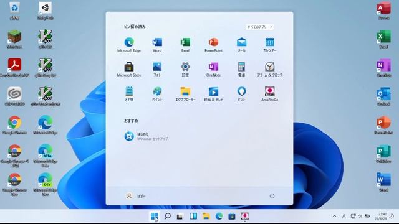This screenshot has height=224, width=399.
Task: Open OneNote from the Start menu pinned apps
Action: [x=213, y=69]
